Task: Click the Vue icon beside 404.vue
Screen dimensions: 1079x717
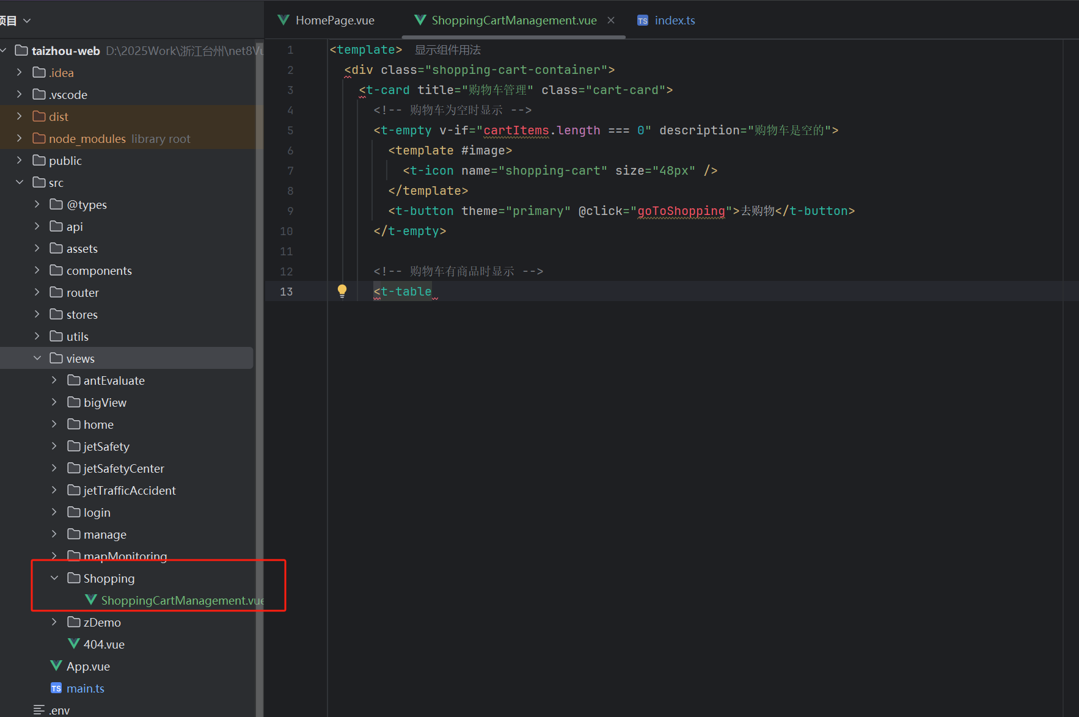Action: coord(73,644)
